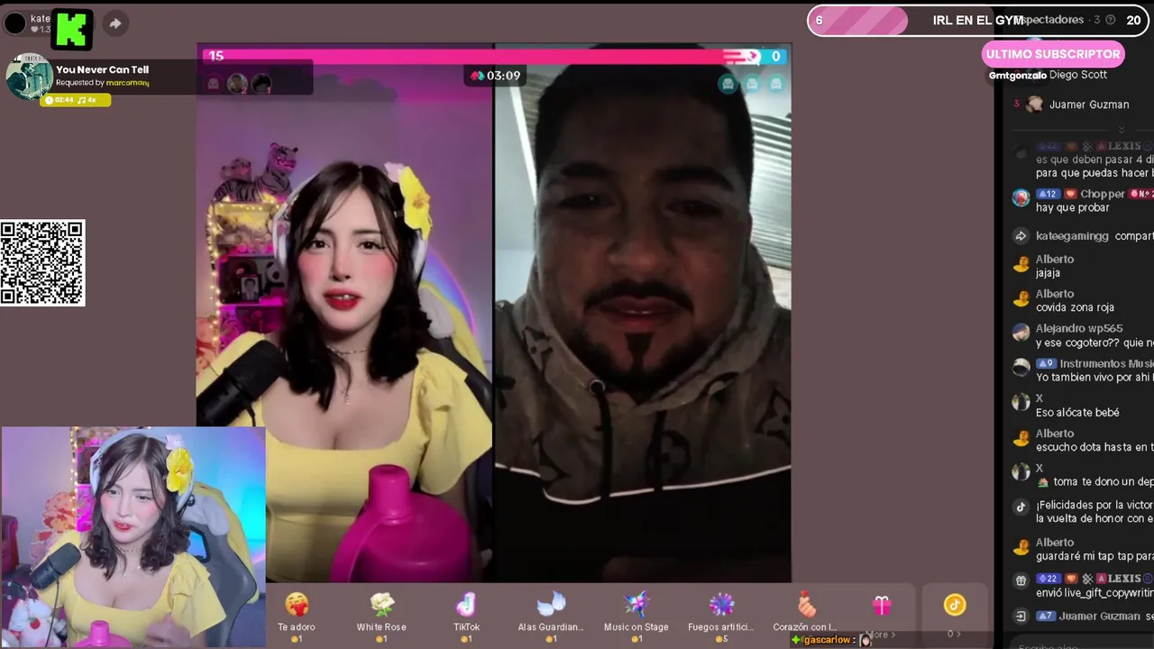The image size is (1154, 649).
Task: Click the Gmtgonzalo subscriber name
Action: click(1017, 76)
